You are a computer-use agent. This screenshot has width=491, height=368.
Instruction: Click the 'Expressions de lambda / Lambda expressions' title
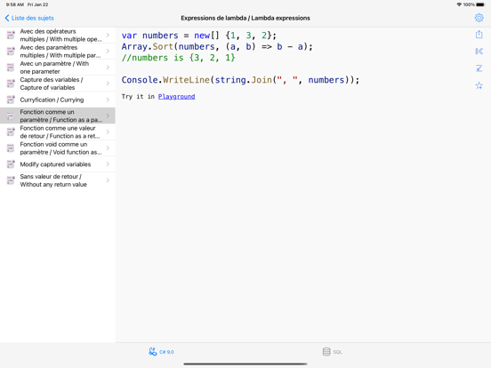coord(245,18)
